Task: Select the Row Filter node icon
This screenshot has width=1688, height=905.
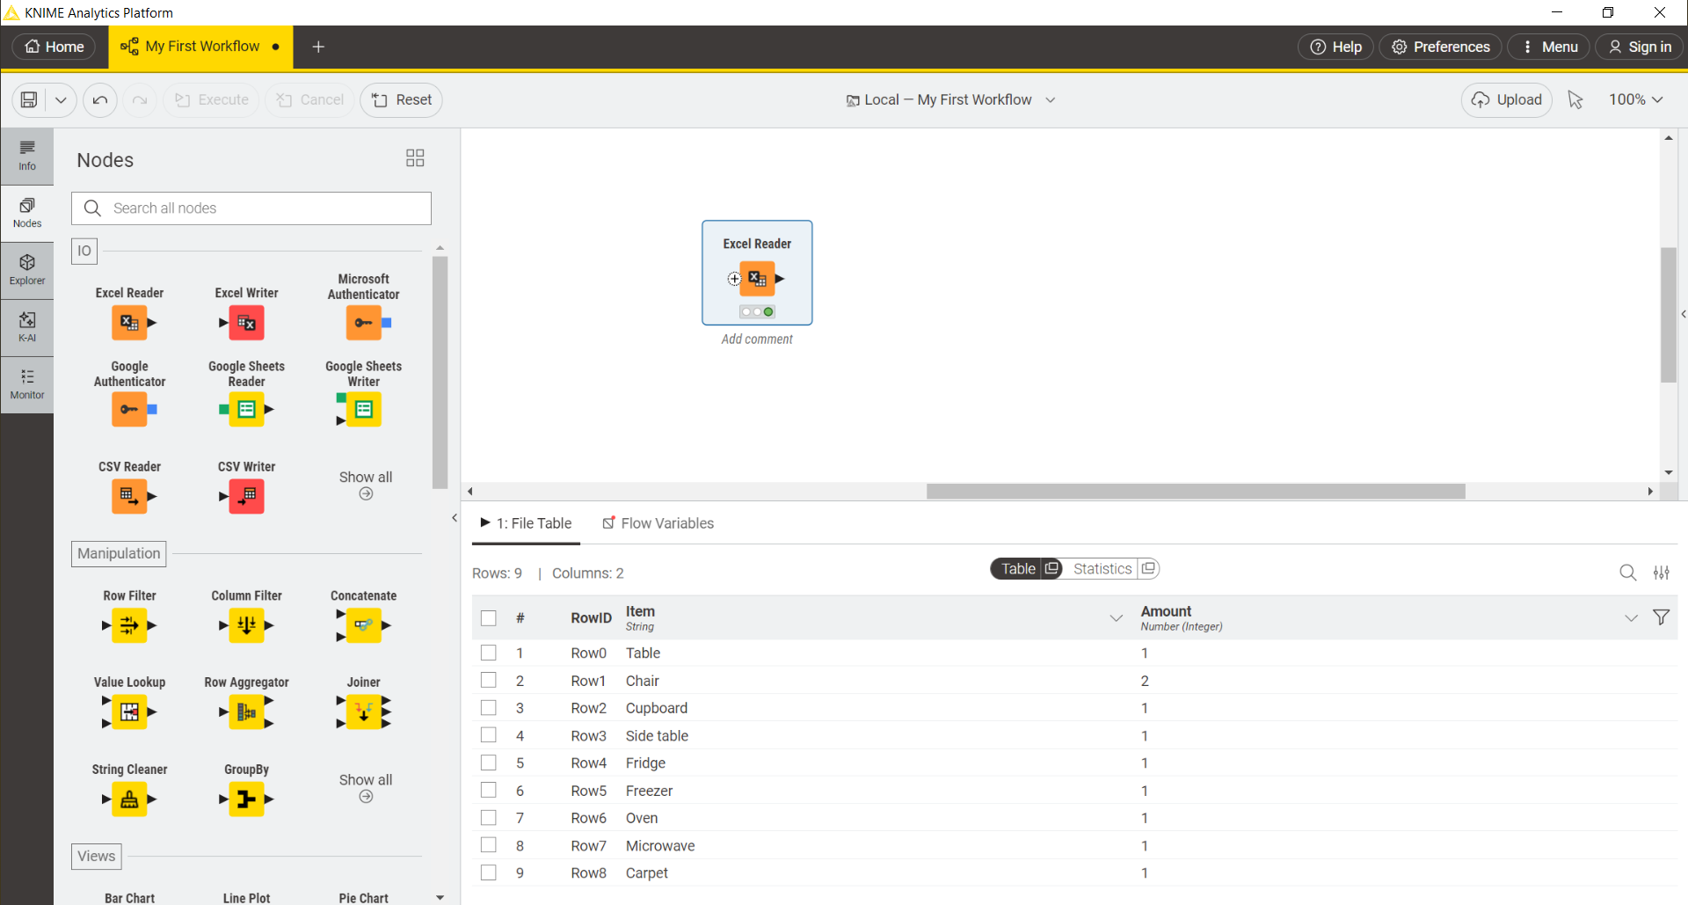Action: (x=129, y=625)
